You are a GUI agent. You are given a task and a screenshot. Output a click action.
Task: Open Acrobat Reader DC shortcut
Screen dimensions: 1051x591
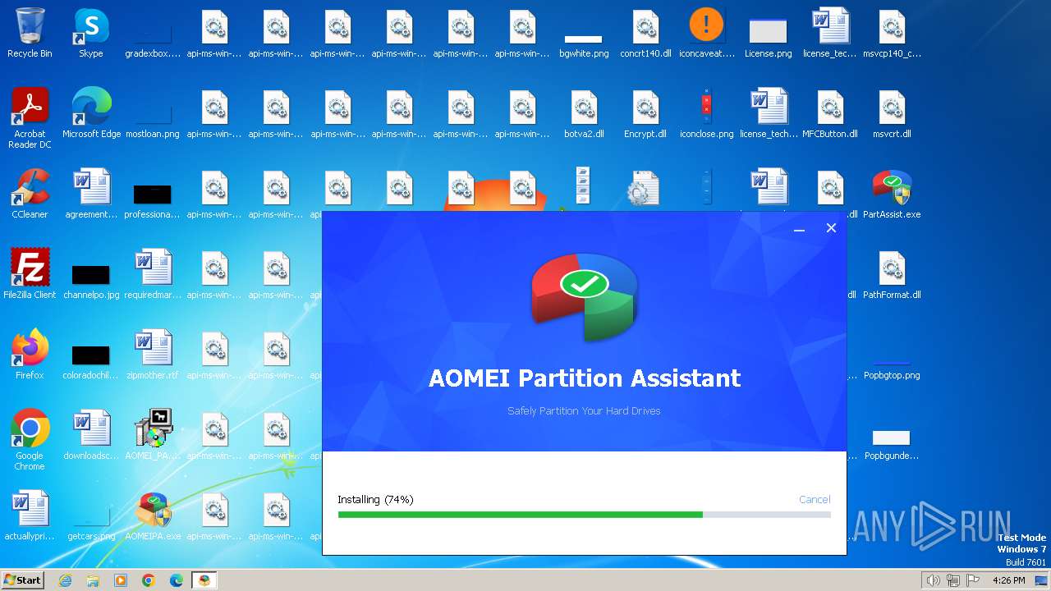coord(30,119)
